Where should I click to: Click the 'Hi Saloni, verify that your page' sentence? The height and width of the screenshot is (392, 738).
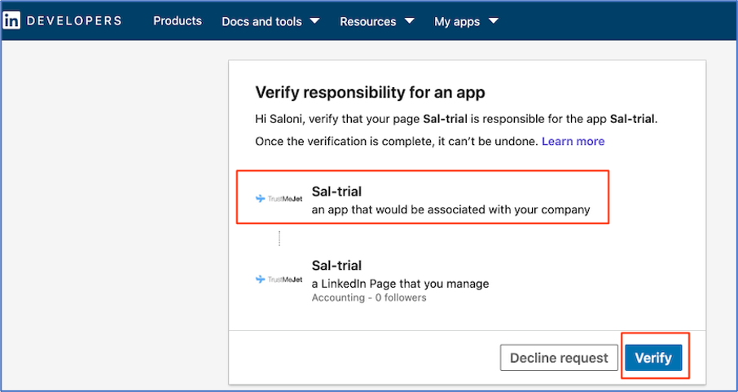(456, 119)
